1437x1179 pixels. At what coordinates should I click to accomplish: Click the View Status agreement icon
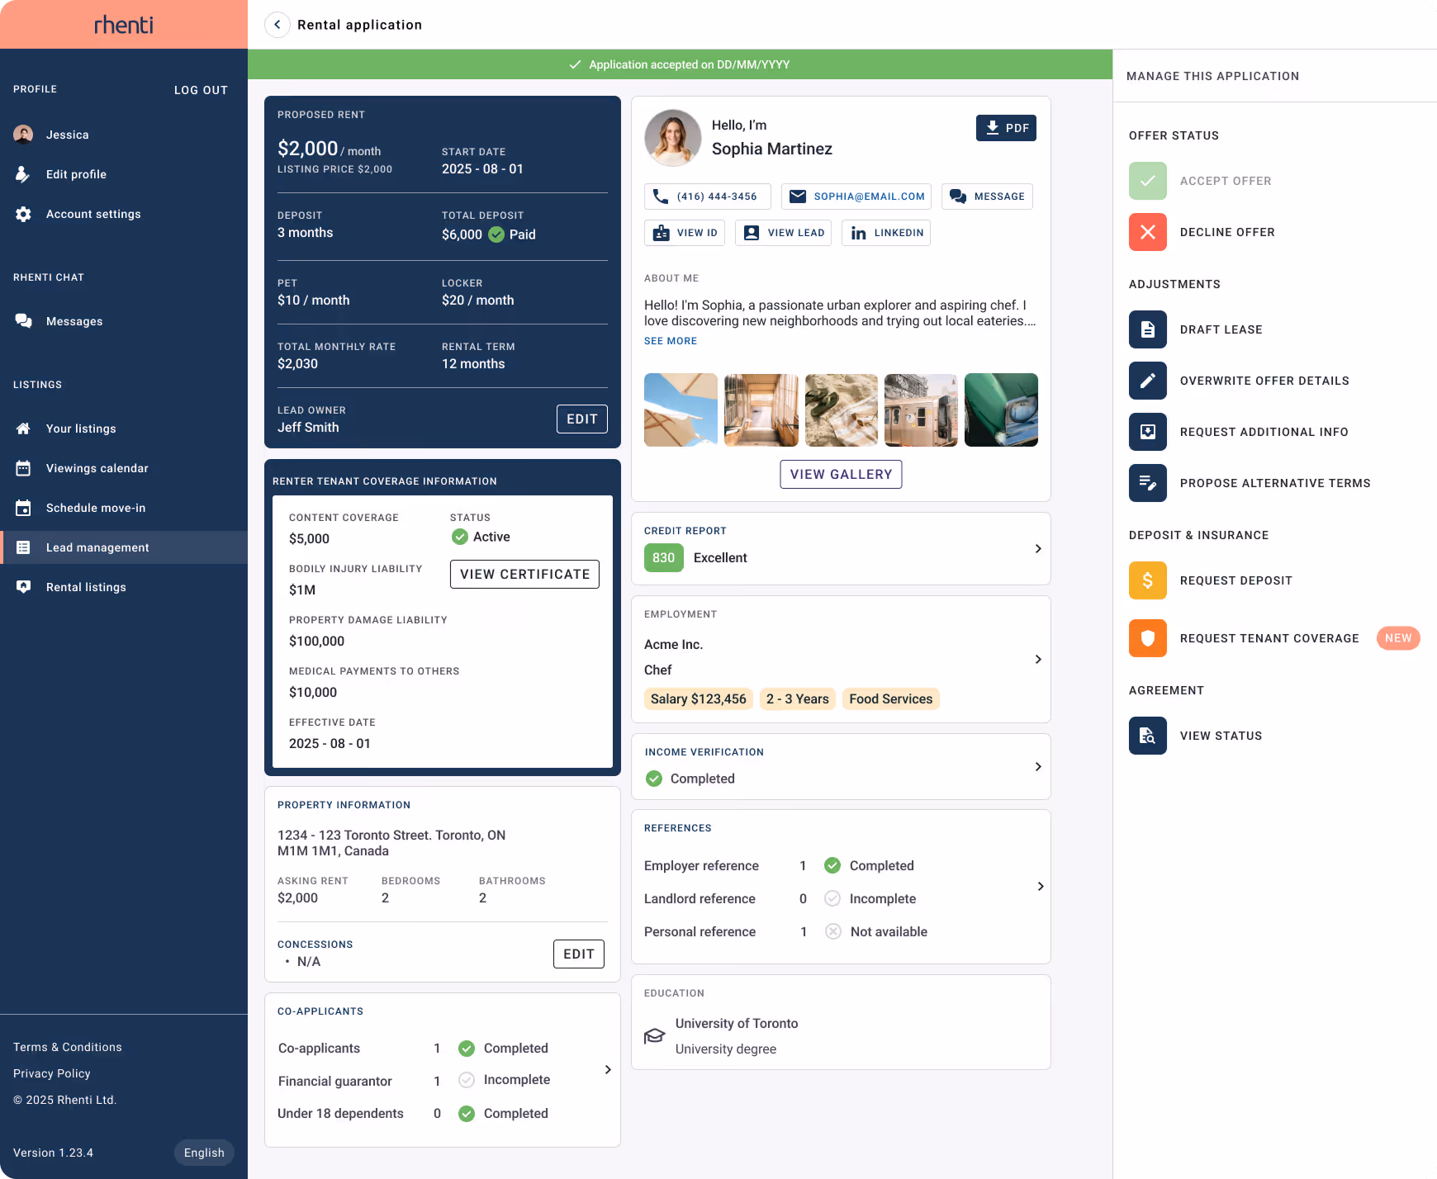point(1148,736)
